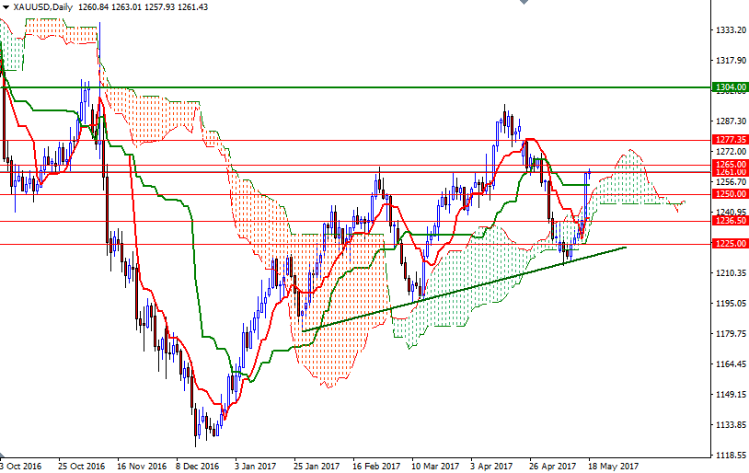Click the dropdown triangle beside XAUUSD,Daily
The height and width of the screenshot is (473, 749).
pyautogui.click(x=6, y=7)
